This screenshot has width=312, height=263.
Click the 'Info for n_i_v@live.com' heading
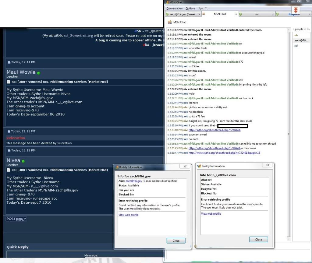pos(218,175)
